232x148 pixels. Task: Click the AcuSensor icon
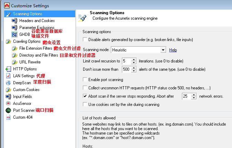click(x=8, y=103)
